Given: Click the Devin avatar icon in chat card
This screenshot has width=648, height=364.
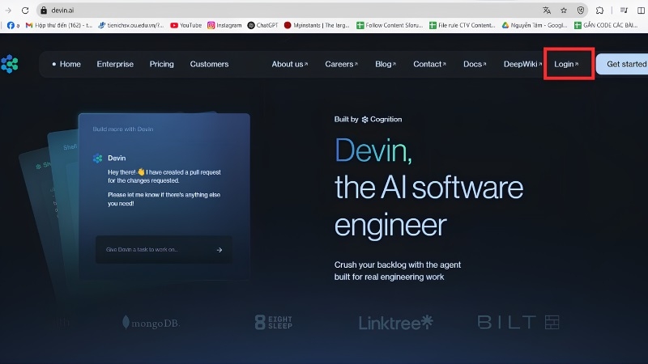Looking at the screenshot, I should [x=97, y=158].
